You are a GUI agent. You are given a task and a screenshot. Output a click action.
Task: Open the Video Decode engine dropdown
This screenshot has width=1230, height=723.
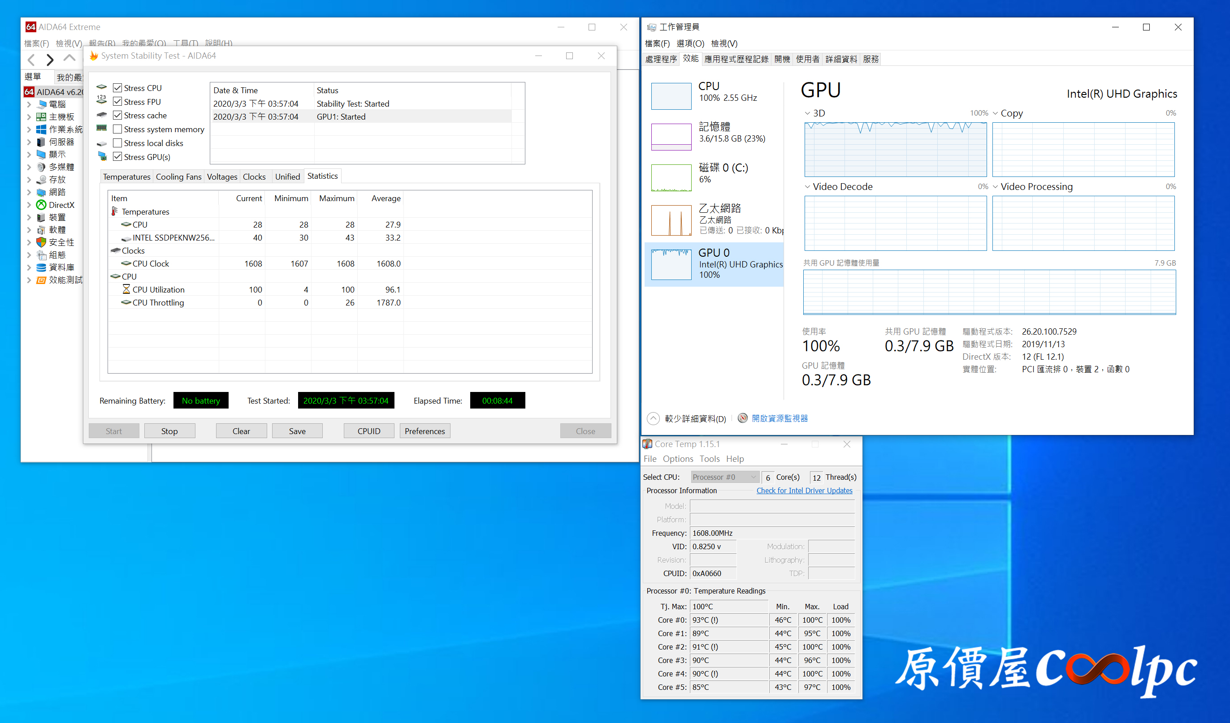[x=807, y=187]
